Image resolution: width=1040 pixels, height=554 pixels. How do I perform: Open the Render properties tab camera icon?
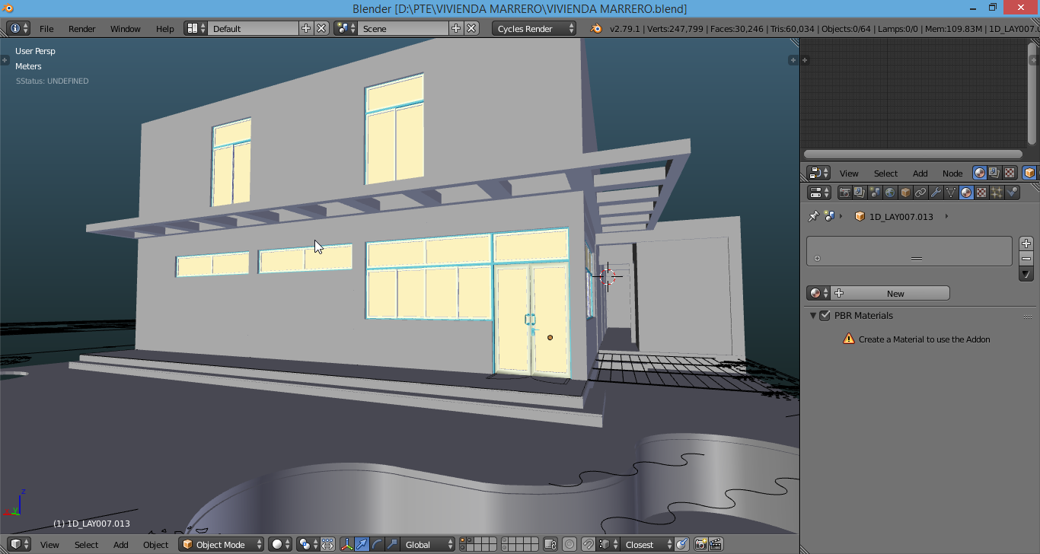(844, 193)
